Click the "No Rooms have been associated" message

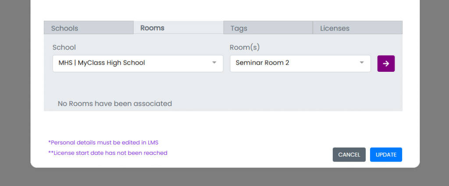(115, 104)
